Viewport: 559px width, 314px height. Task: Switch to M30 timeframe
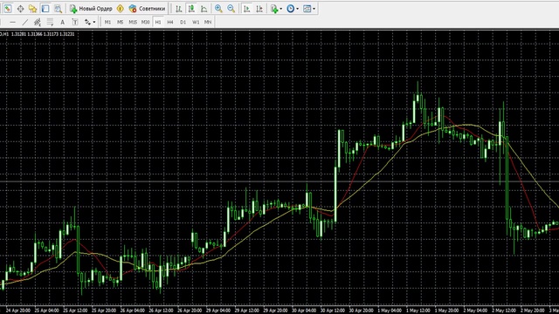pos(145,22)
